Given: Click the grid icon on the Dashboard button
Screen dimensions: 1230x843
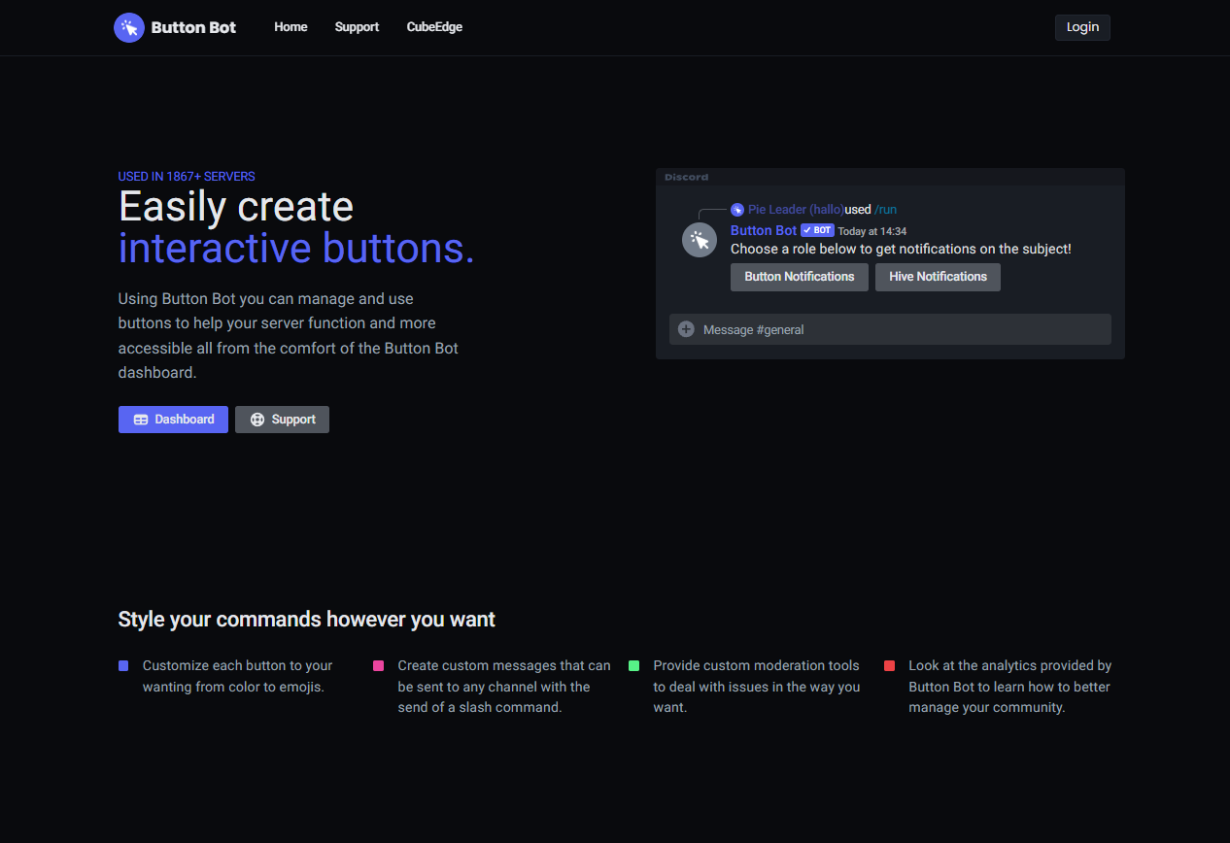Looking at the screenshot, I should [141, 420].
